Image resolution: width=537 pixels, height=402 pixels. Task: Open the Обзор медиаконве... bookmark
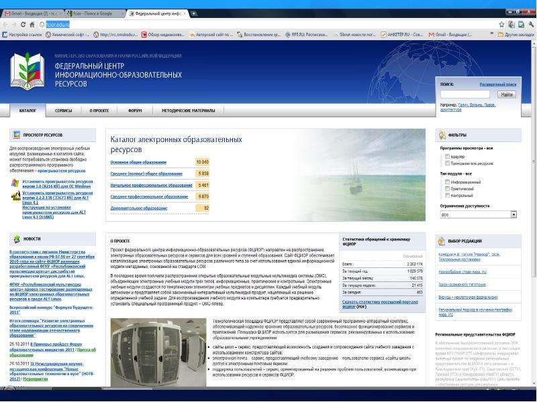point(163,35)
